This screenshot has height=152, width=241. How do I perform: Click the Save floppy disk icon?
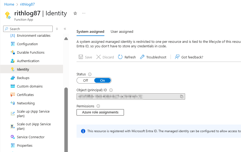click(81, 57)
